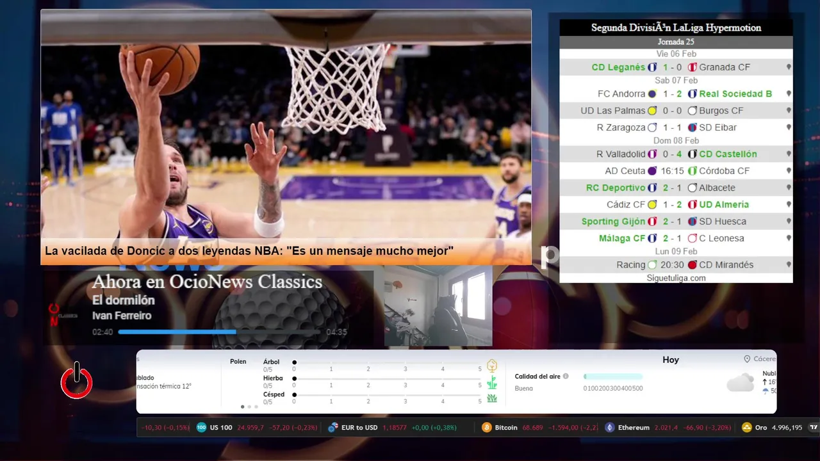Image resolution: width=820 pixels, height=461 pixels.
Task: Click the SD Eibar team crest
Action: (x=693, y=127)
